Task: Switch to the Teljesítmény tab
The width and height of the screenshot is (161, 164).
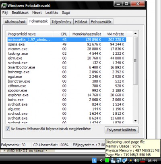Action: click(x=62, y=22)
